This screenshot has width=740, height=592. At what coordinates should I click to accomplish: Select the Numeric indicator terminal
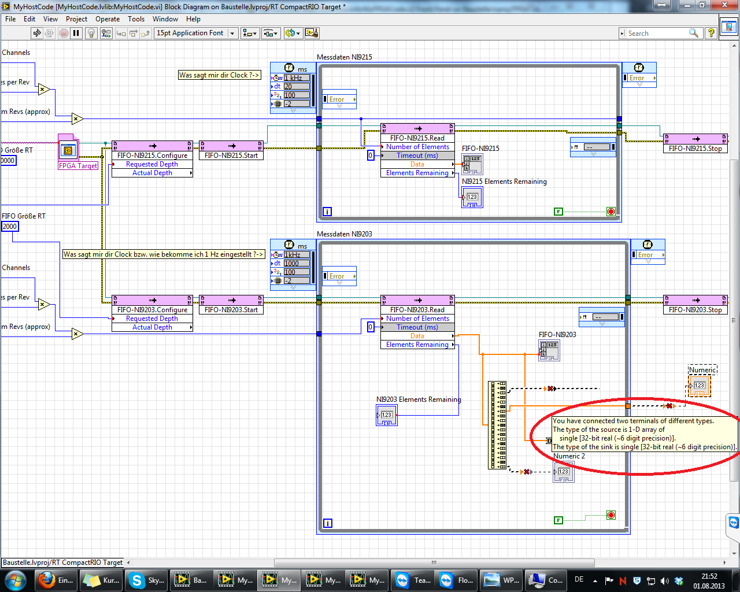(x=700, y=386)
